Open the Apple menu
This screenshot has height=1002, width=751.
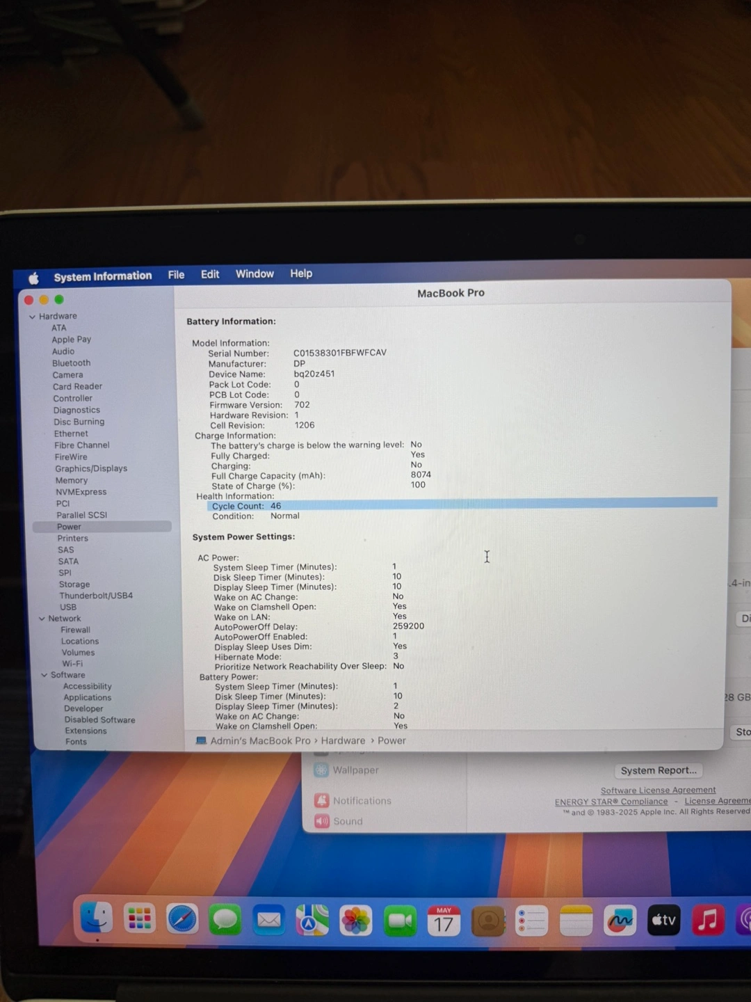[x=33, y=278]
